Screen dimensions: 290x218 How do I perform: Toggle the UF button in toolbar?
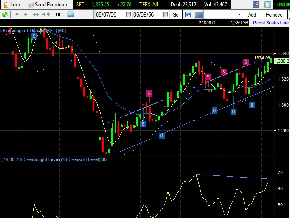(58, 14)
